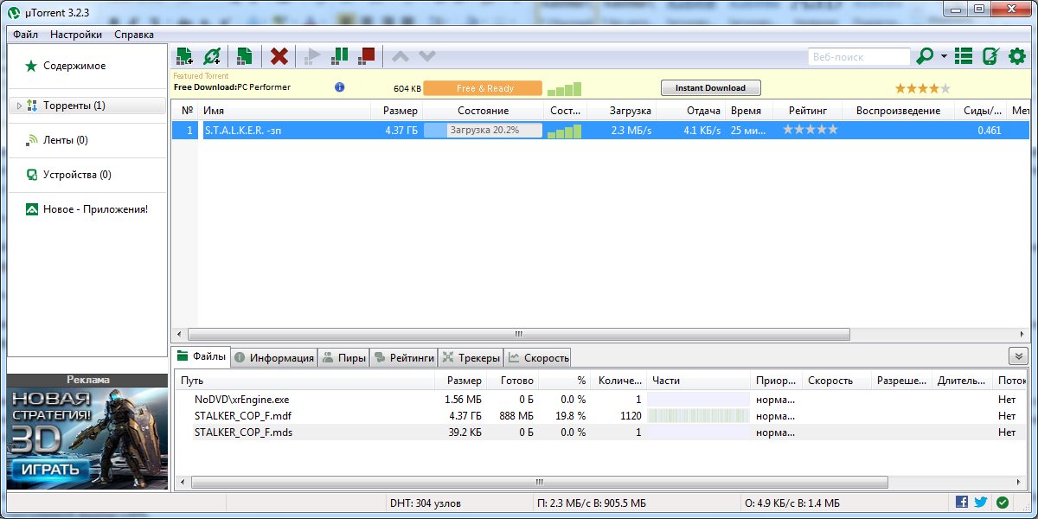
Task: Move torrent down in queue
Action: coord(427,56)
